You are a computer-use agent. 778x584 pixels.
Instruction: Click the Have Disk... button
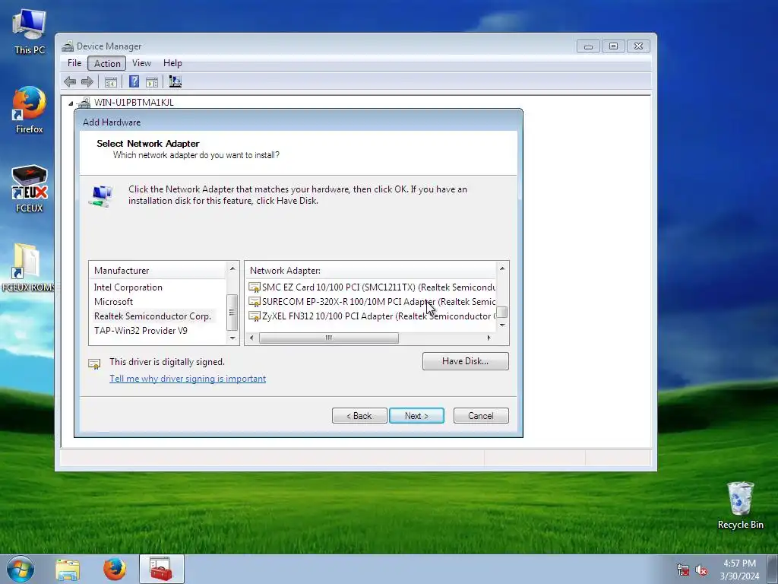tap(466, 361)
